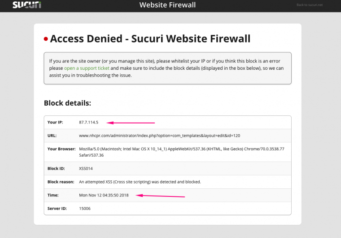Open the 'Back to sucuri.net' link
Image resolution: width=341 pixels, height=238 pixels.
309,5
